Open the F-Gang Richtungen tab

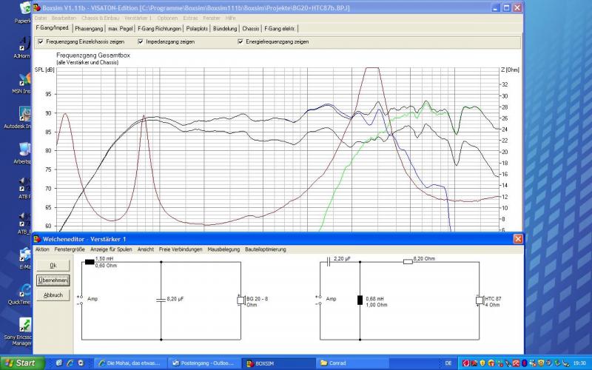pyautogui.click(x=159, y=28)
